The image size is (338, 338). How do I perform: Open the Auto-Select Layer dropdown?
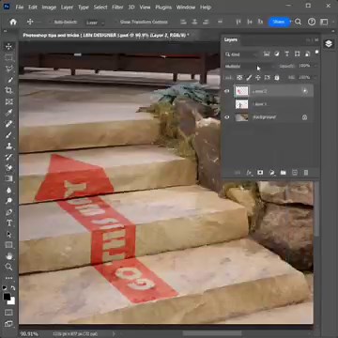point(95,23)
